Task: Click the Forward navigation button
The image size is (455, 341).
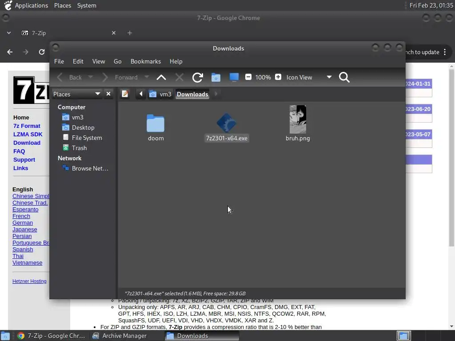Action: pos(120,77)
